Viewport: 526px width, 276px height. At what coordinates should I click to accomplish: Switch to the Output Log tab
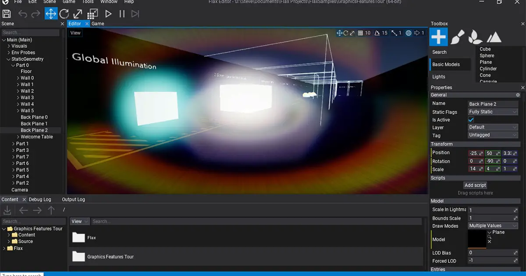73,199
